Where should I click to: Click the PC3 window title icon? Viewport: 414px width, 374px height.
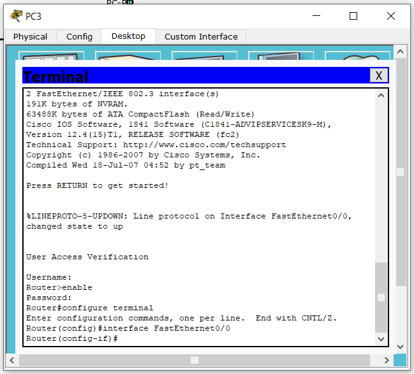point(15,16)
